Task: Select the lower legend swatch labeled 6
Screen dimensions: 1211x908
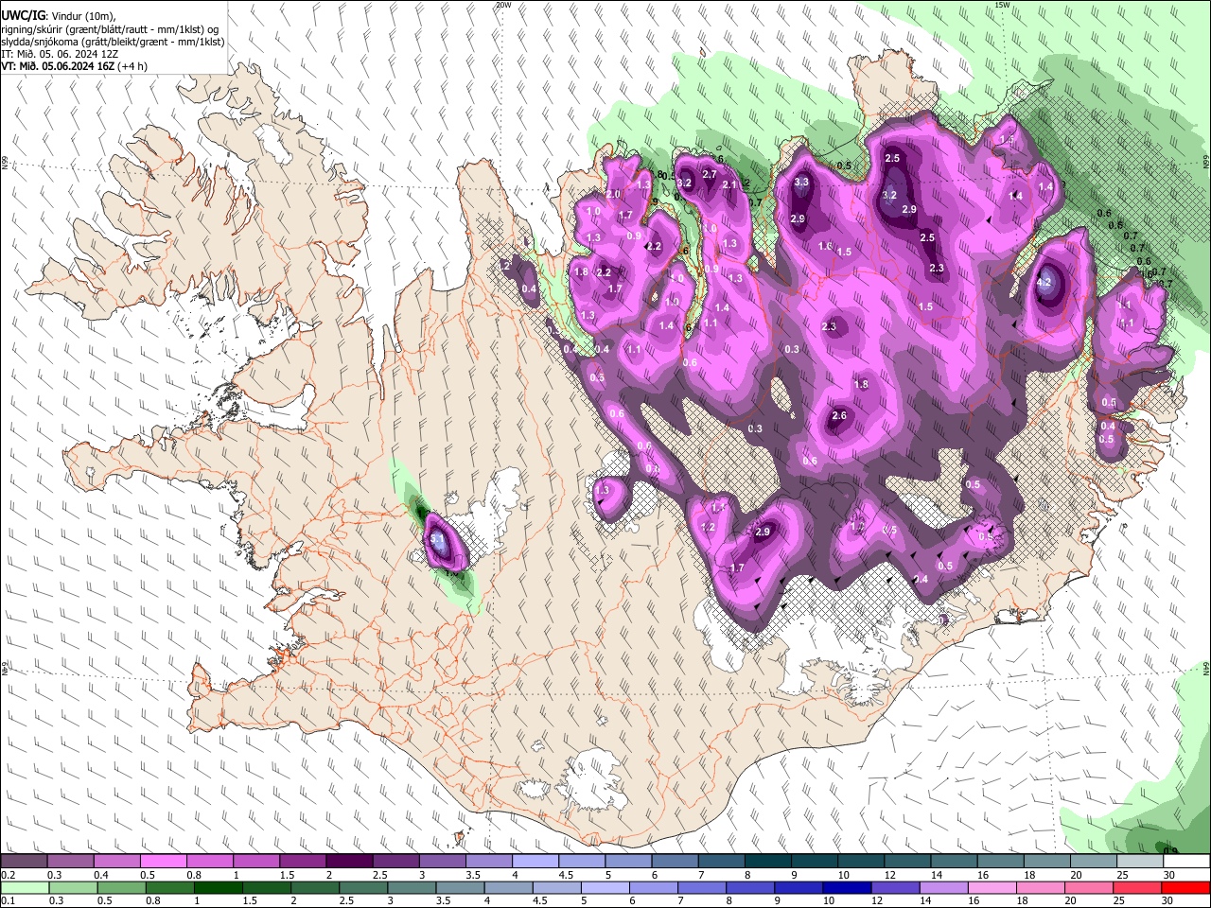Action: 654,887
